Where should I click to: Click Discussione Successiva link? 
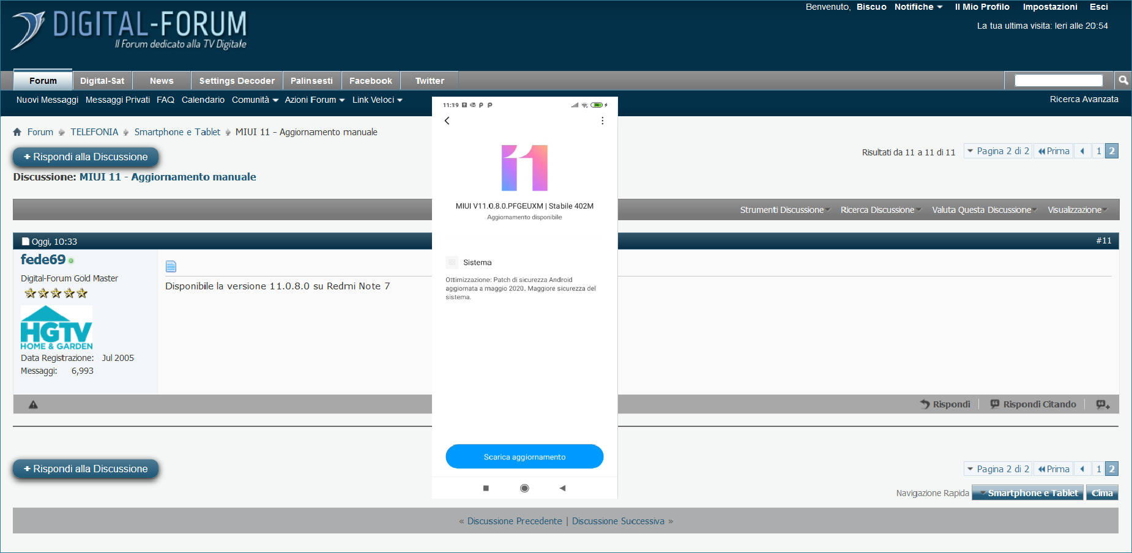pos(618,521)
